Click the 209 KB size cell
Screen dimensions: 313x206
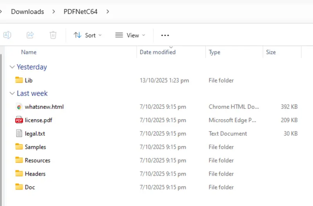click(x=289, y=120)
